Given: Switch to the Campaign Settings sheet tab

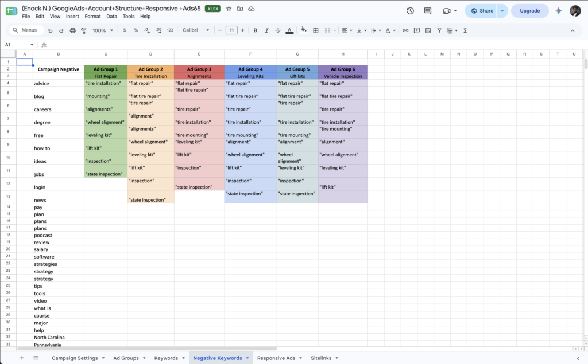Looking at the screenshot, I should pos(75,358).
